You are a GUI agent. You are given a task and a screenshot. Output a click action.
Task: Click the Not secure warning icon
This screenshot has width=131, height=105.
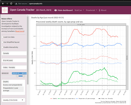(x=16, y=4)
